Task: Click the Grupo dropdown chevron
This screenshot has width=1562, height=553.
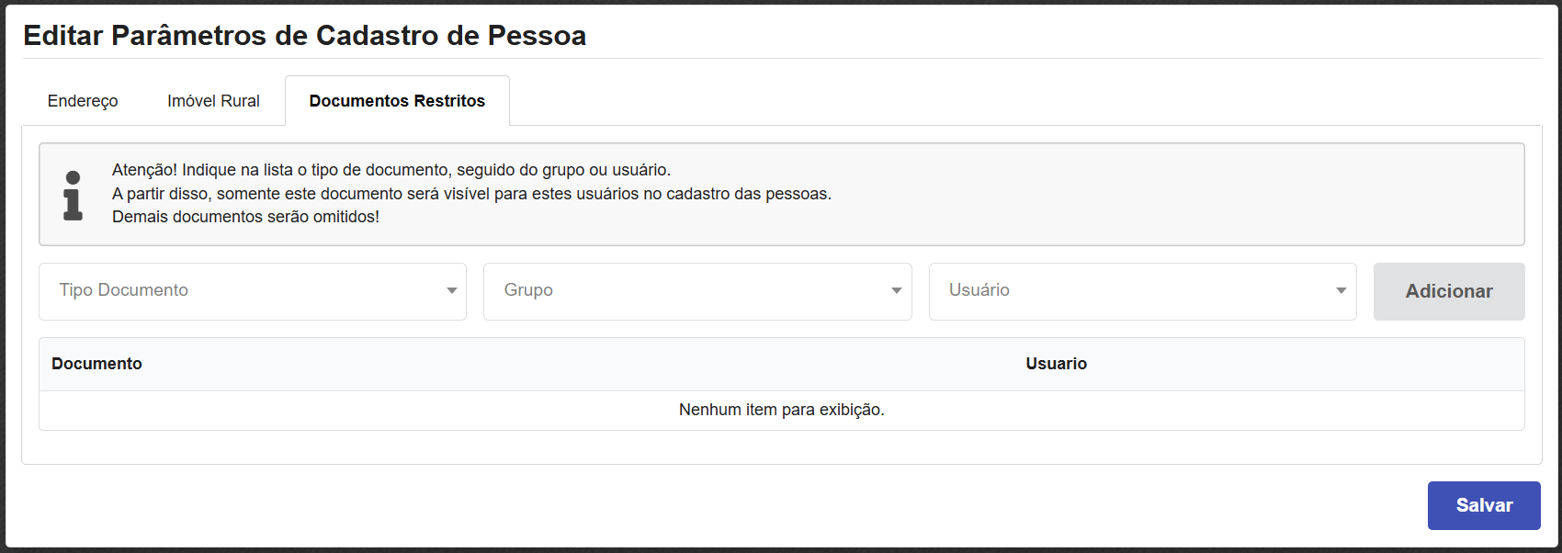Action: tap(896, 291)
